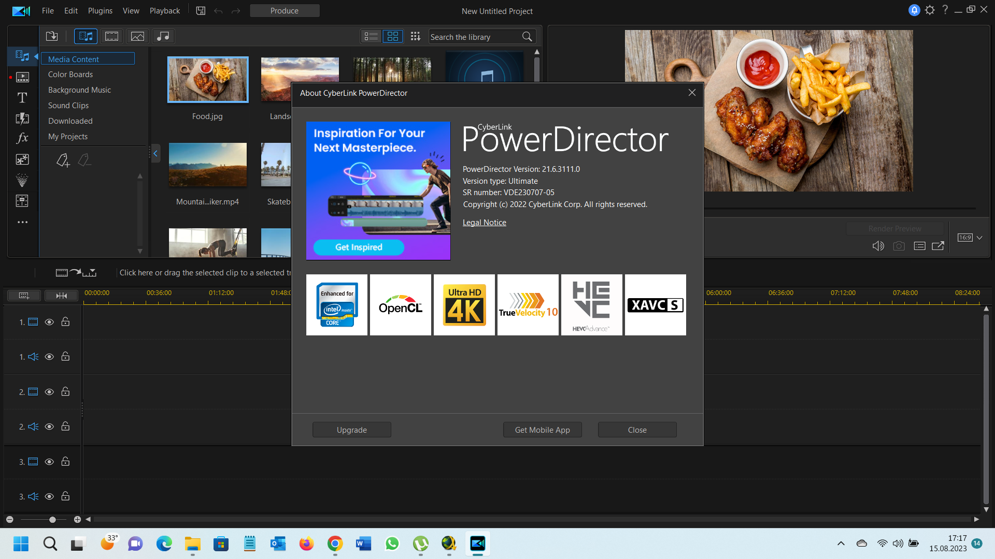
Task: Zoom out timeline minus button
Action: click(x=9, y=519)
